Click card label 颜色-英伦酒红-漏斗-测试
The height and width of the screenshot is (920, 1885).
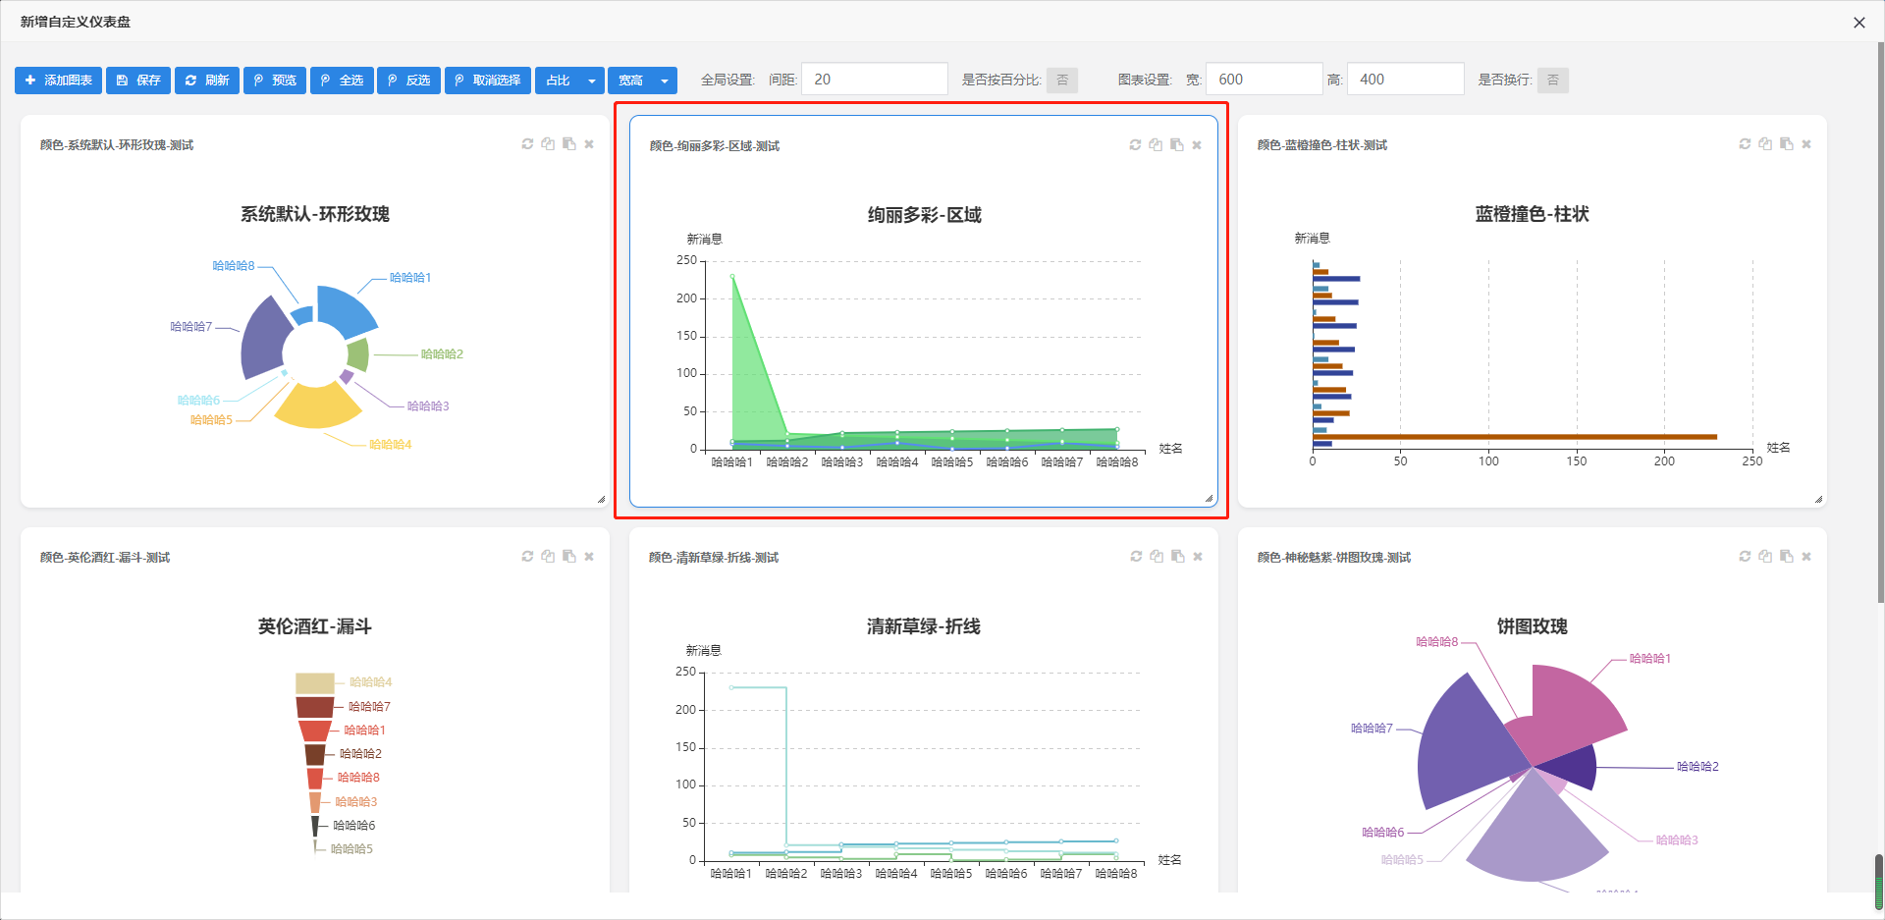[x=105, y=558]
